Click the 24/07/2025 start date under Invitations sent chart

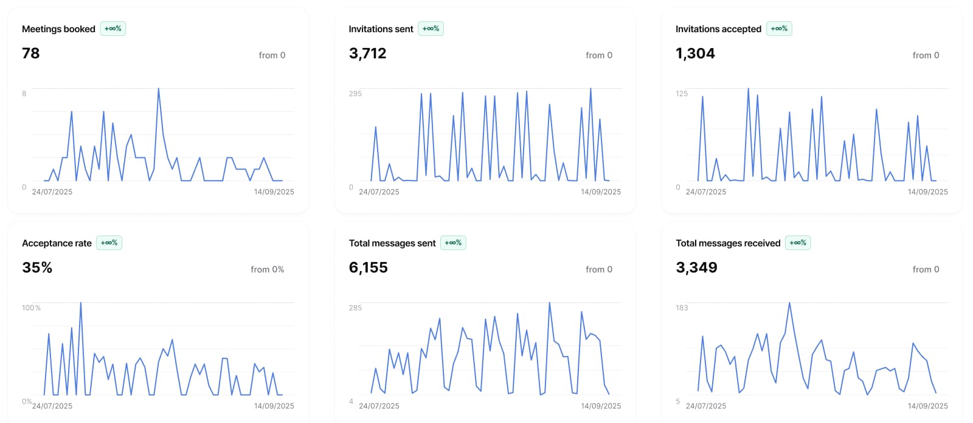(379, 192)
